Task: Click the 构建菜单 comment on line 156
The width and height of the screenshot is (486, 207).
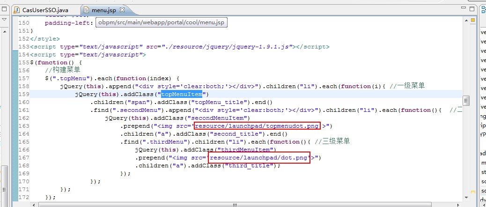Action: pyautogui.click(x=63, y=70)
